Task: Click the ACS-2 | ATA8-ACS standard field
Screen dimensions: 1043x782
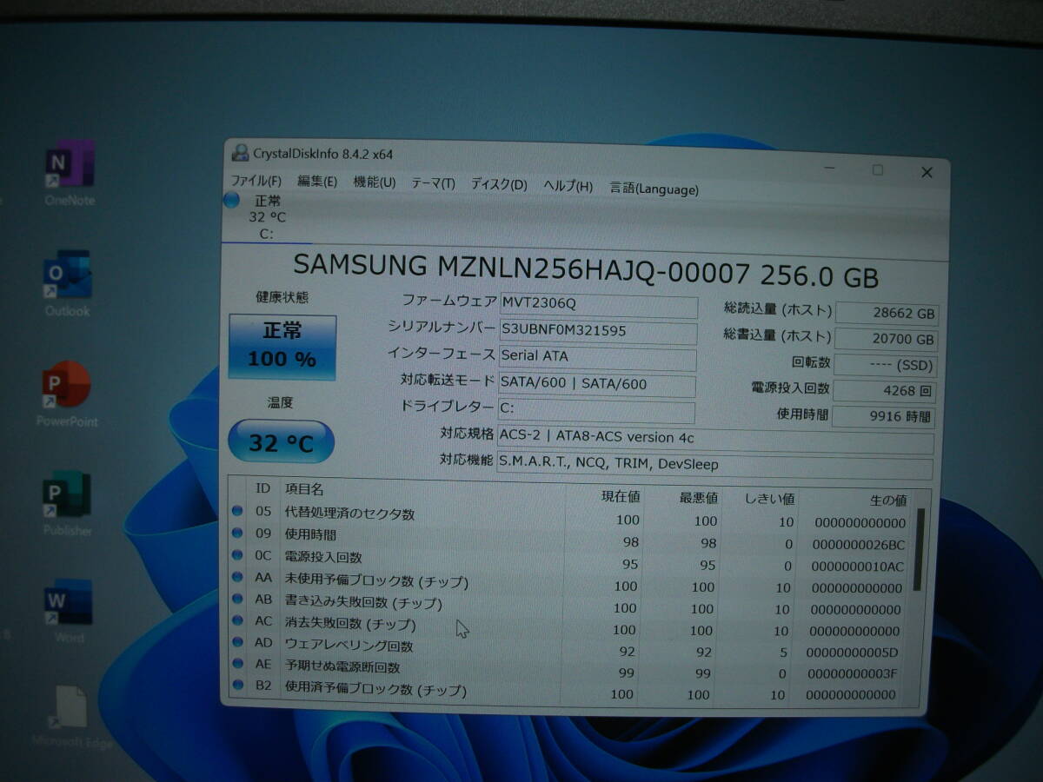Action: [x=715, y=439]
